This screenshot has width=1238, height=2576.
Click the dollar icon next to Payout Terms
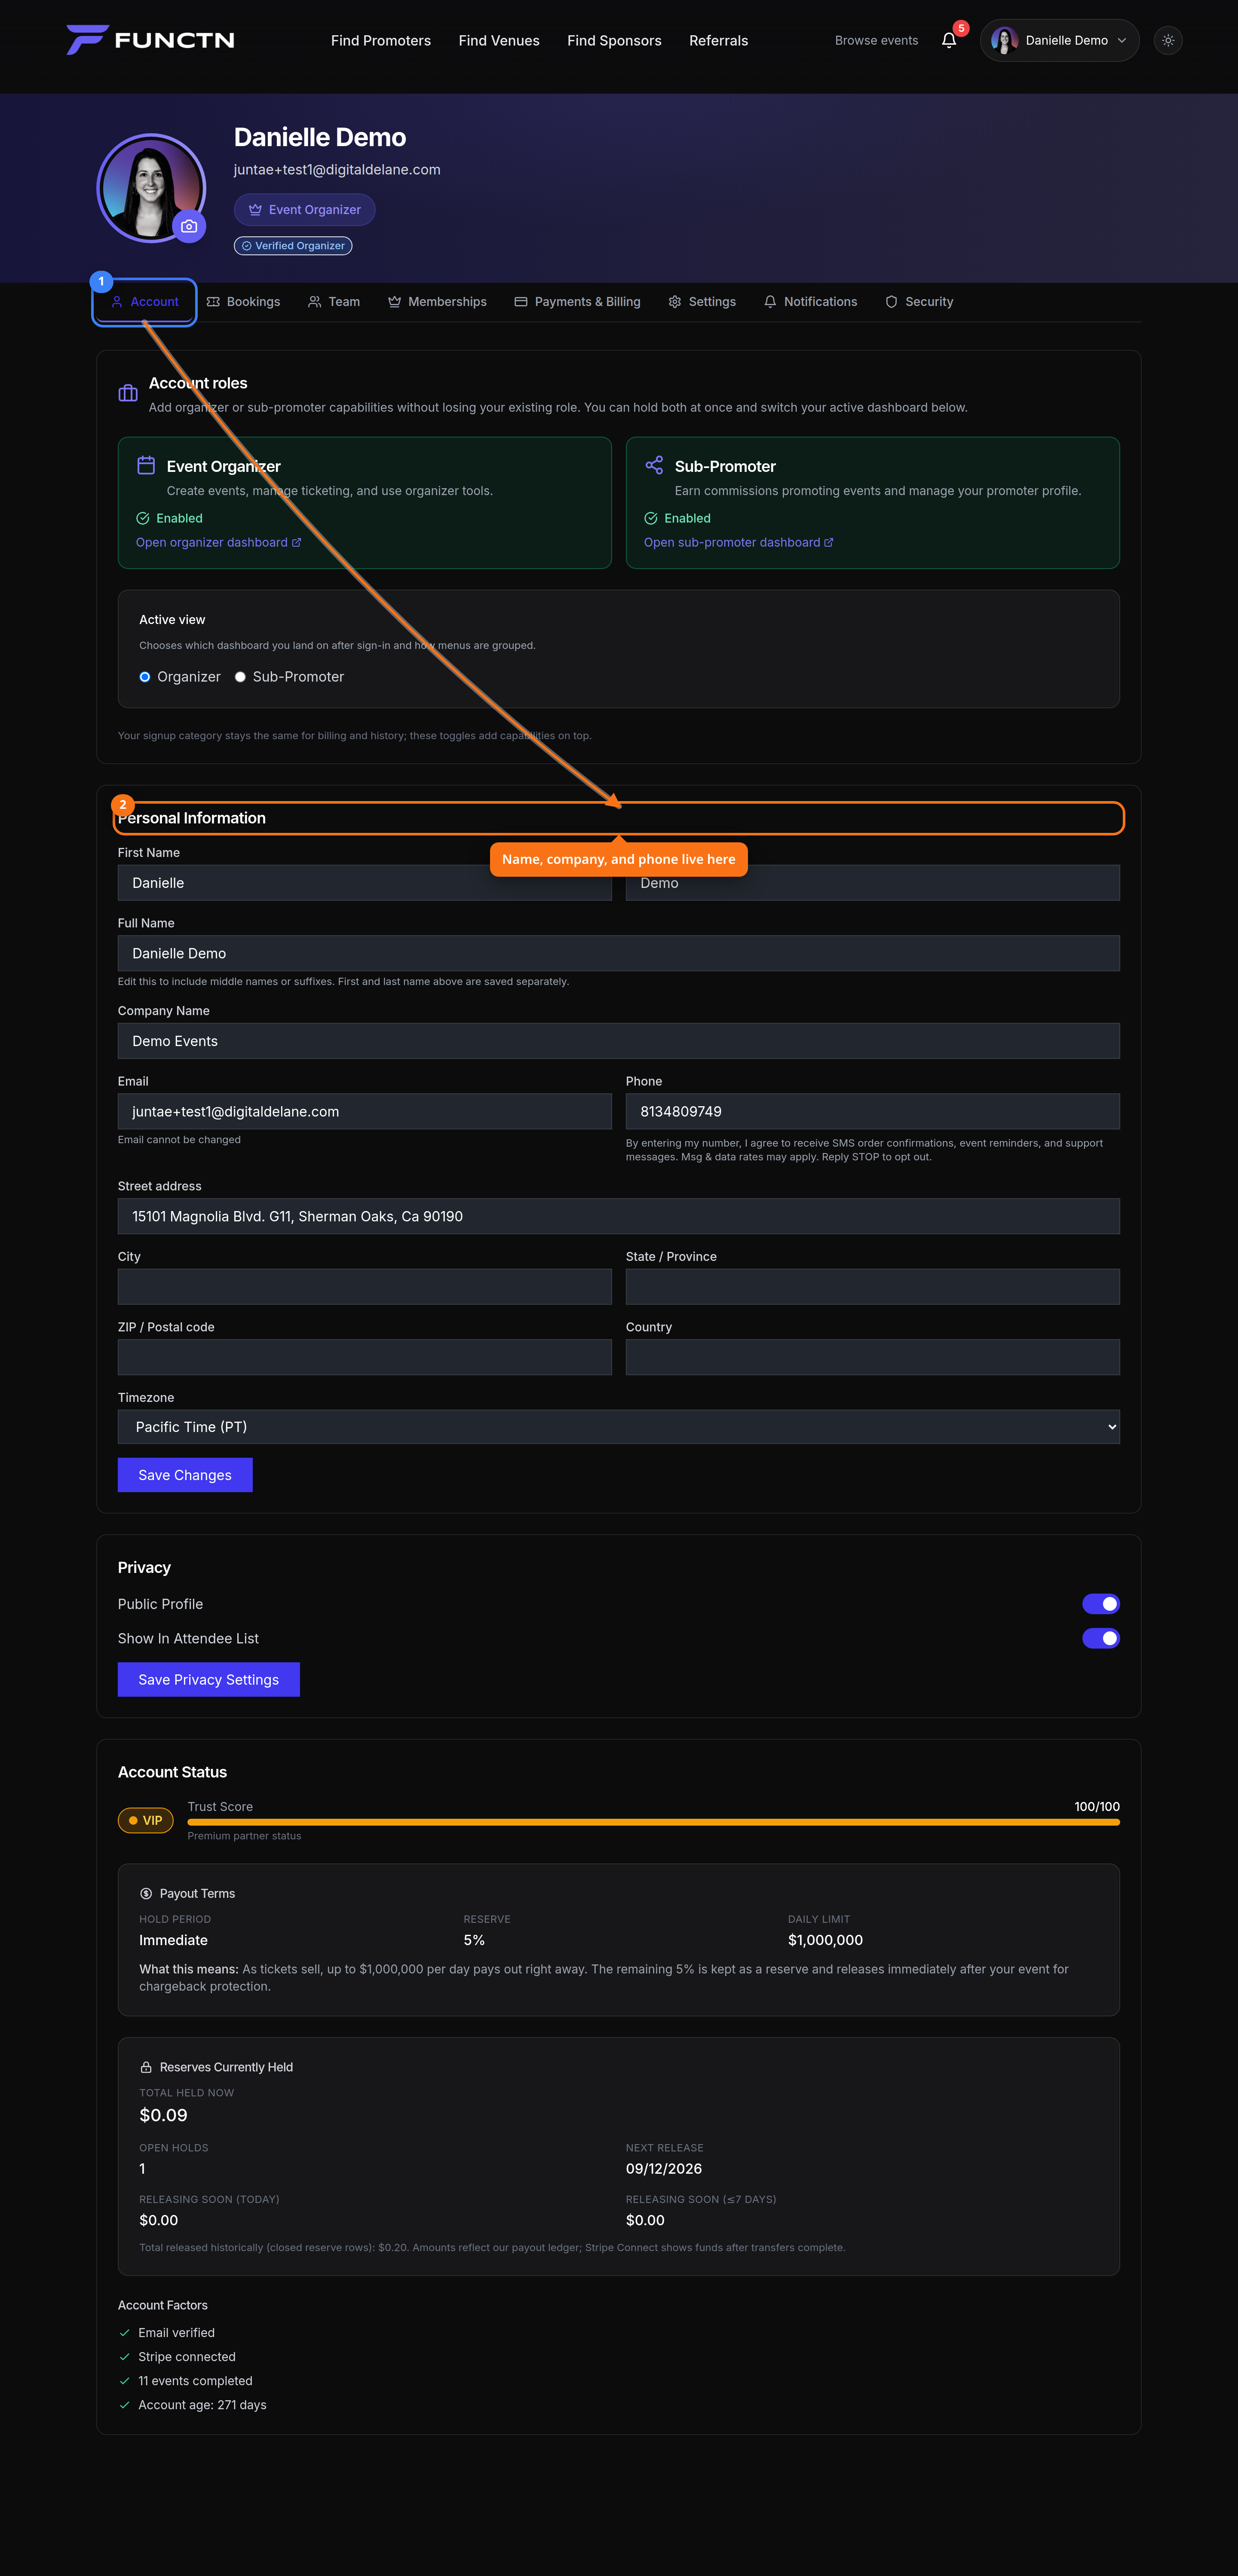tap(146, 1893)
